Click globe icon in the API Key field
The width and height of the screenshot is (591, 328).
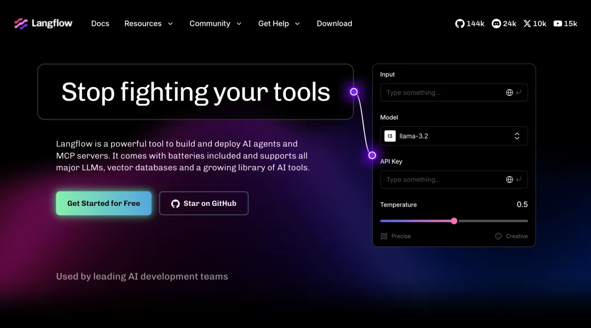click(x=509, y=180)
